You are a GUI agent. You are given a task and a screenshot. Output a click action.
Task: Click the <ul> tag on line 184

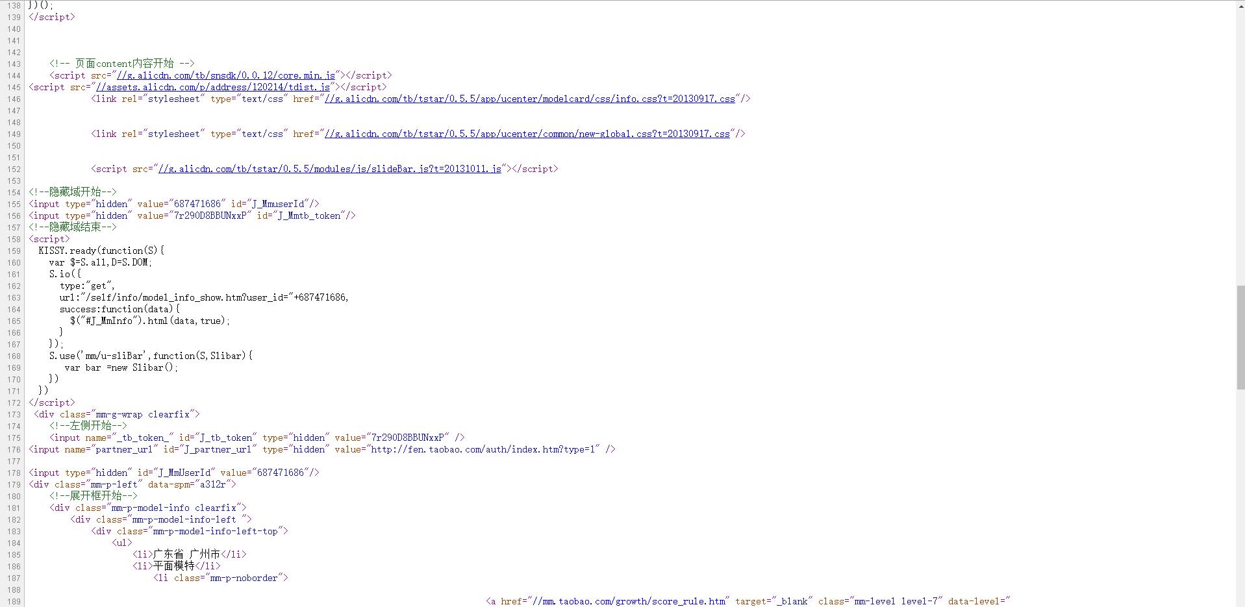[122, 543]
